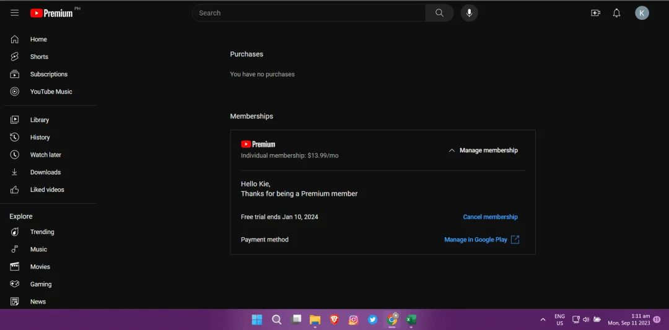669x330 pixels.
Task: Click 'Individual membership: $13.99/mo' text
Action: pos(290,155)
